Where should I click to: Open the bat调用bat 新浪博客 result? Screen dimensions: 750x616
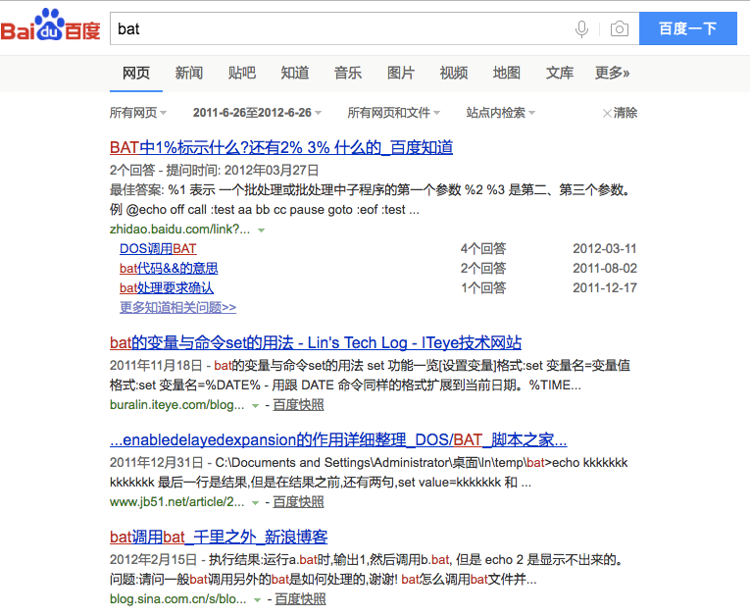(x=219, y=537)
